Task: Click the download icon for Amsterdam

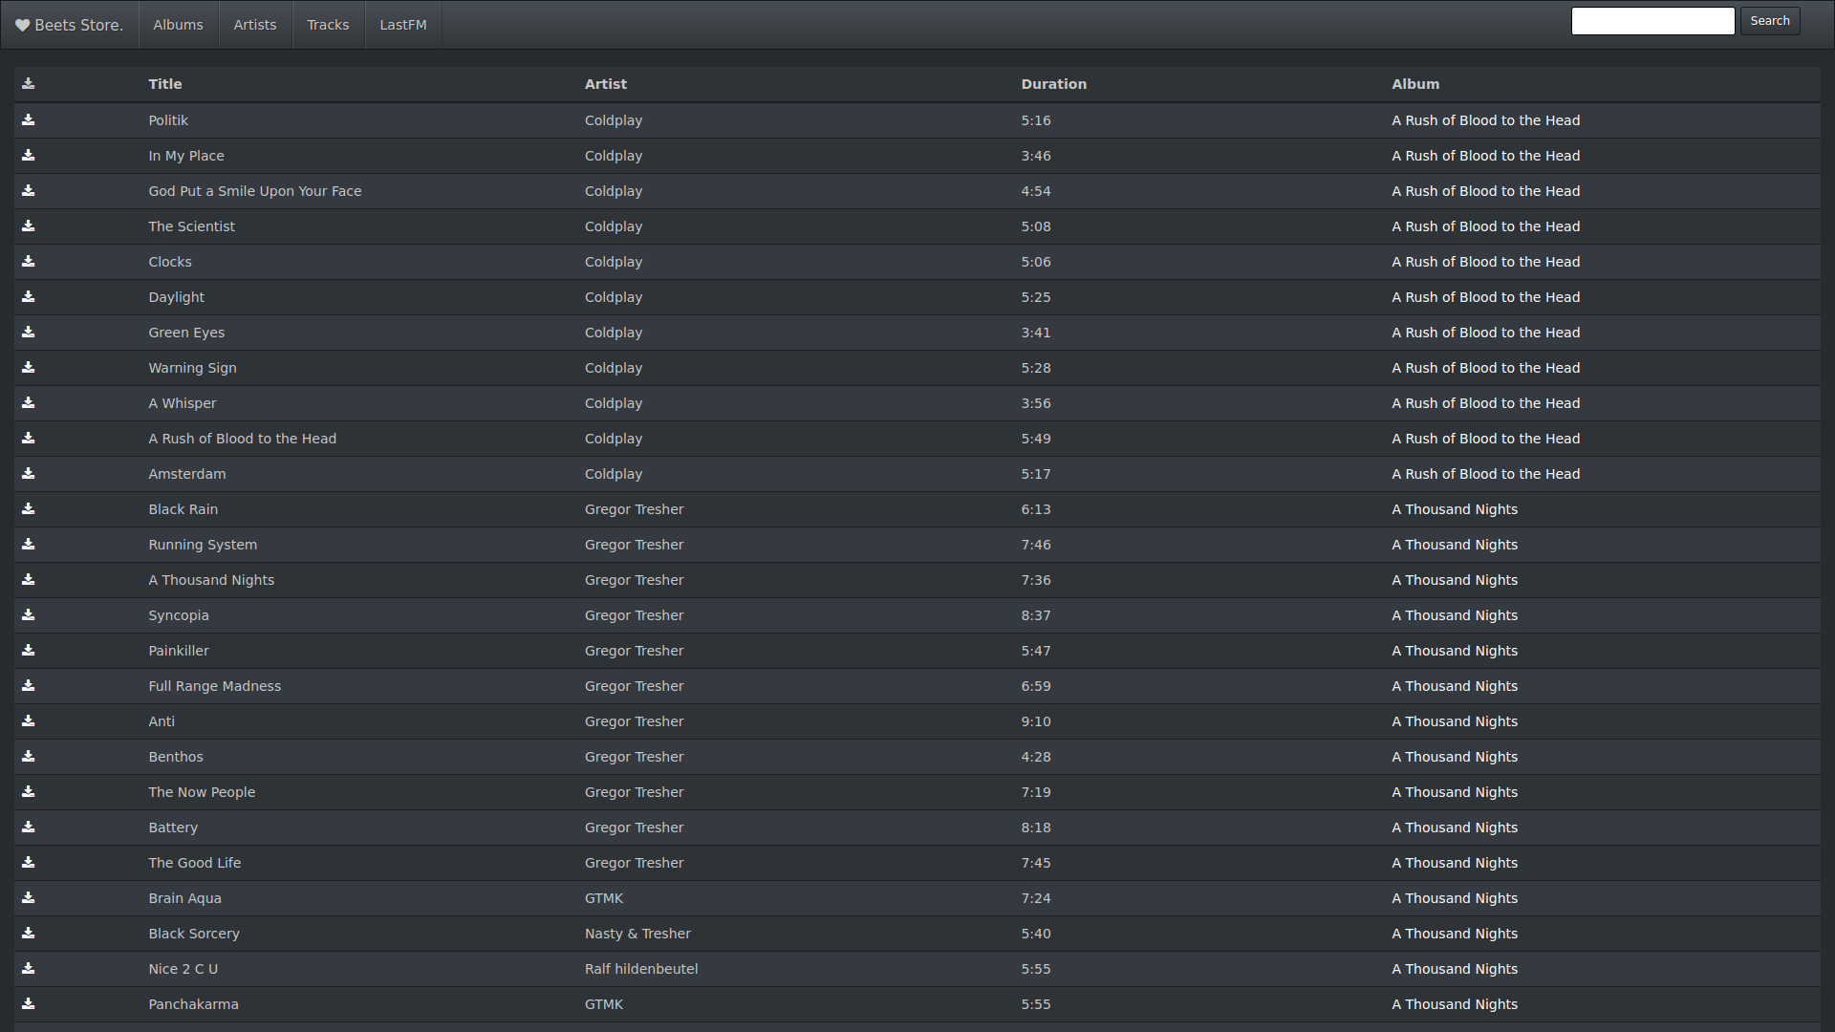Action: pos(29,474)
